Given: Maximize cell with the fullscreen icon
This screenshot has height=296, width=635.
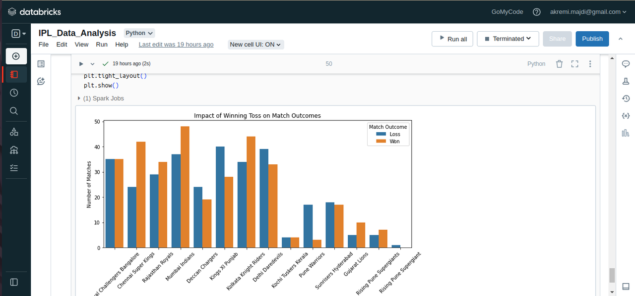Looking at the screenshot, I should 574,64.
